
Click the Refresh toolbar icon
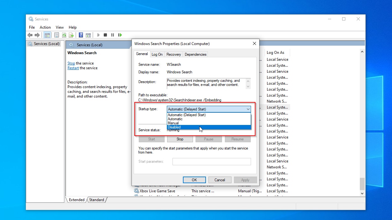64,35
